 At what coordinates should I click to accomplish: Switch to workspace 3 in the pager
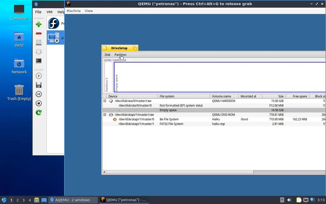(23, 200)
